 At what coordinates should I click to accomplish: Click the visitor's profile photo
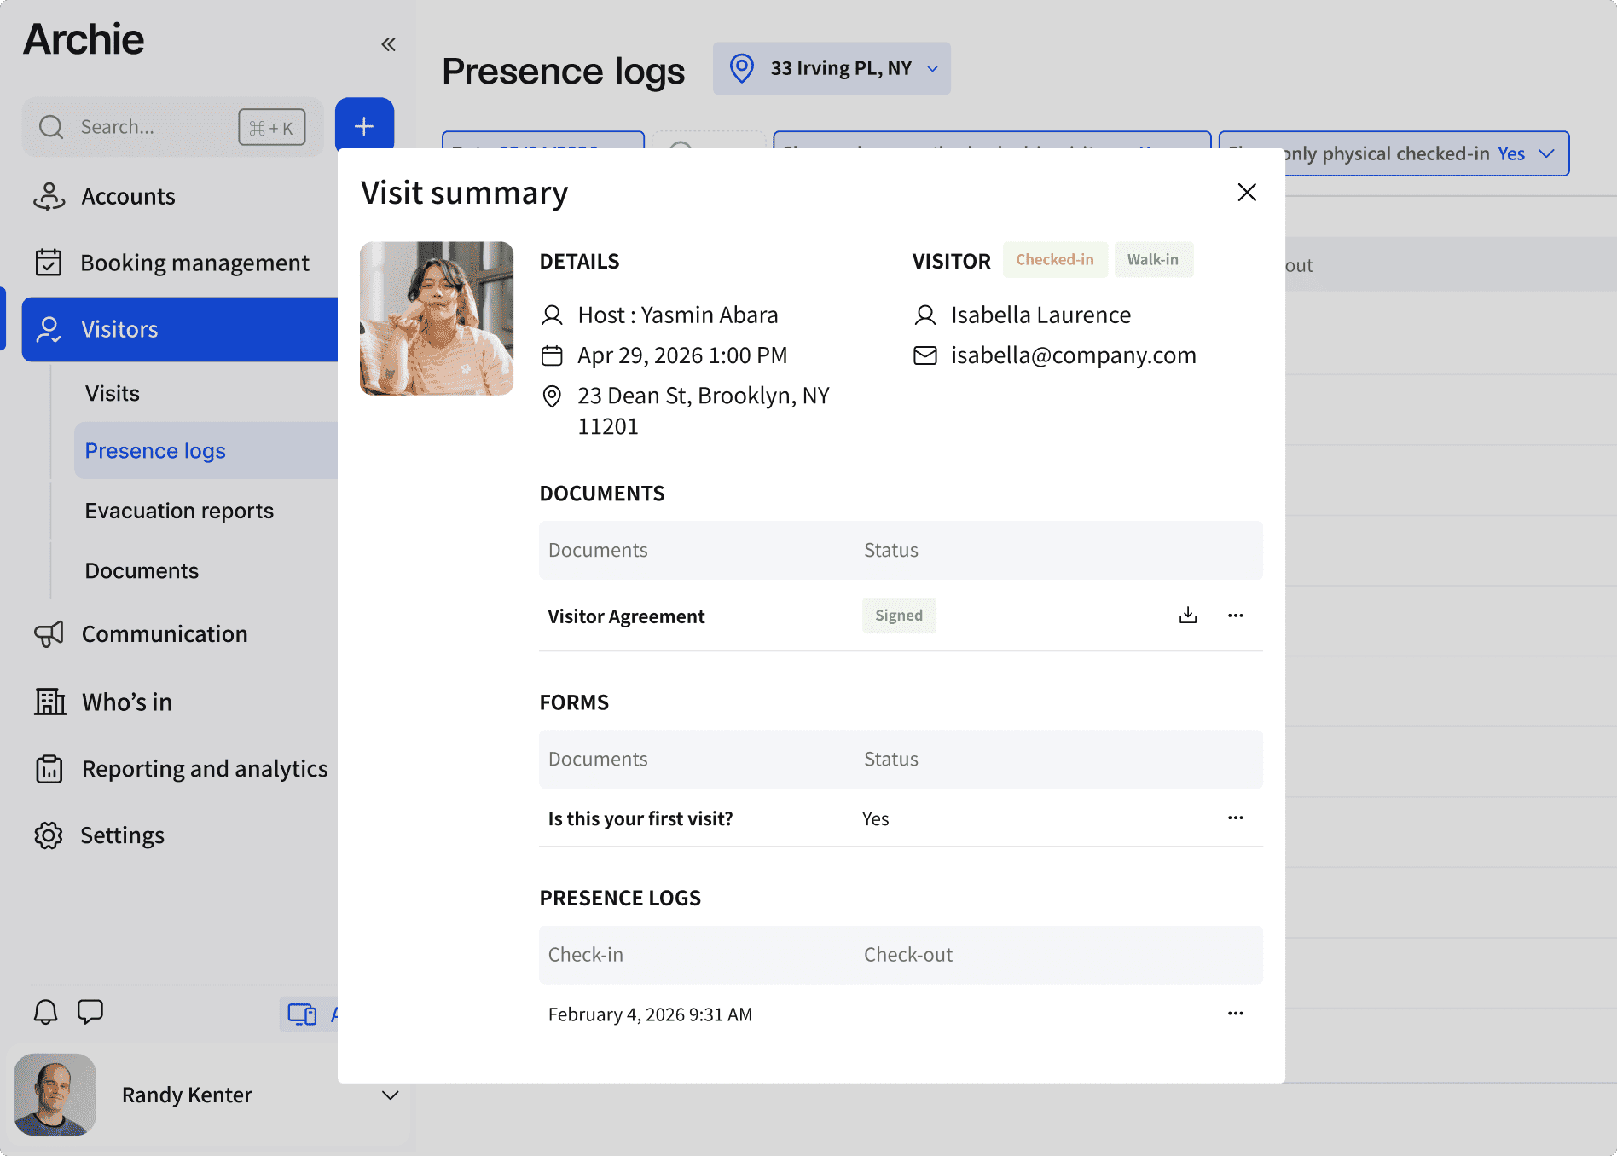(x=436, y=318)
